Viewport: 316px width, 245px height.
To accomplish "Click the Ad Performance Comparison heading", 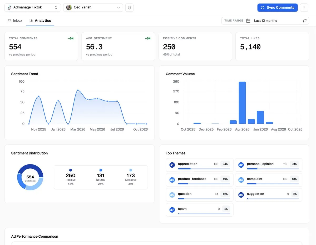I will coord(35,236).
